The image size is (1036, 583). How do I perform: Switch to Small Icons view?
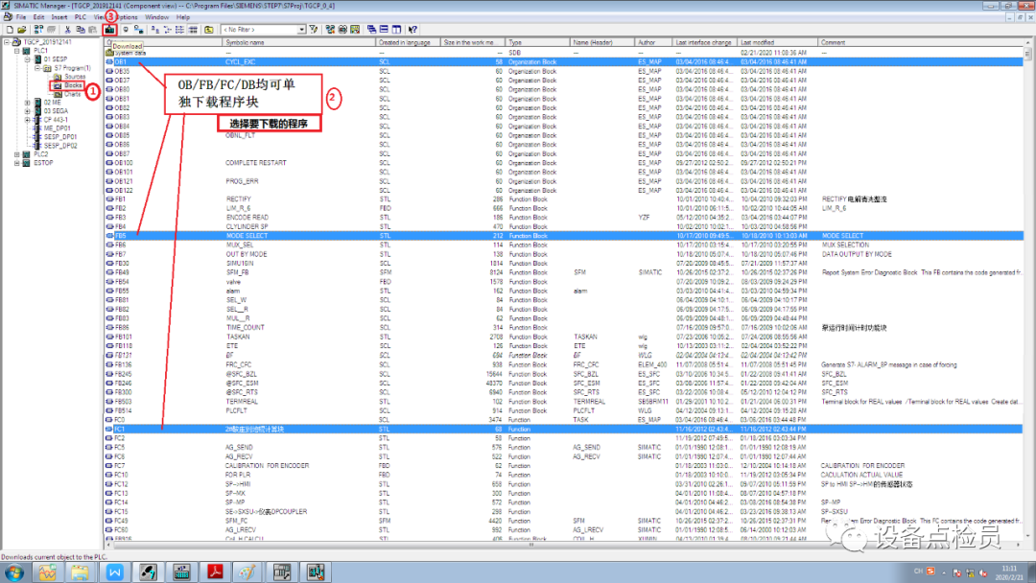(167, 29)
